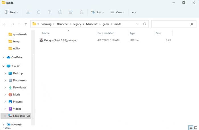Click the Cut scissors icon in toolbar
This screenshot has height=130, width=199.
point(28,12)
